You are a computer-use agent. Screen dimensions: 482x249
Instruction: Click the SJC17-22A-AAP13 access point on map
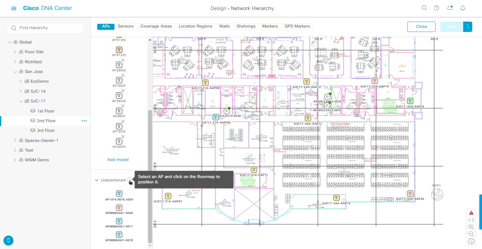coord(308,118)
